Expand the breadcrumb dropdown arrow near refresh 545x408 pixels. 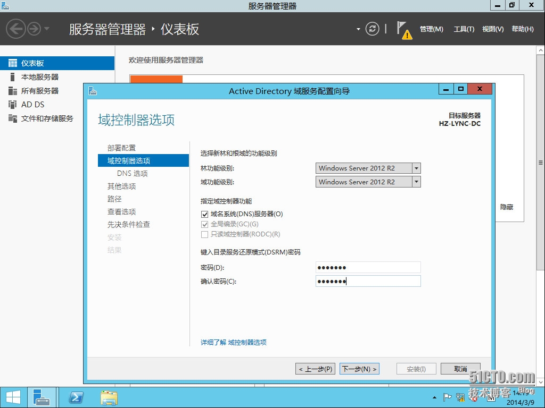[x=358, y=29]
